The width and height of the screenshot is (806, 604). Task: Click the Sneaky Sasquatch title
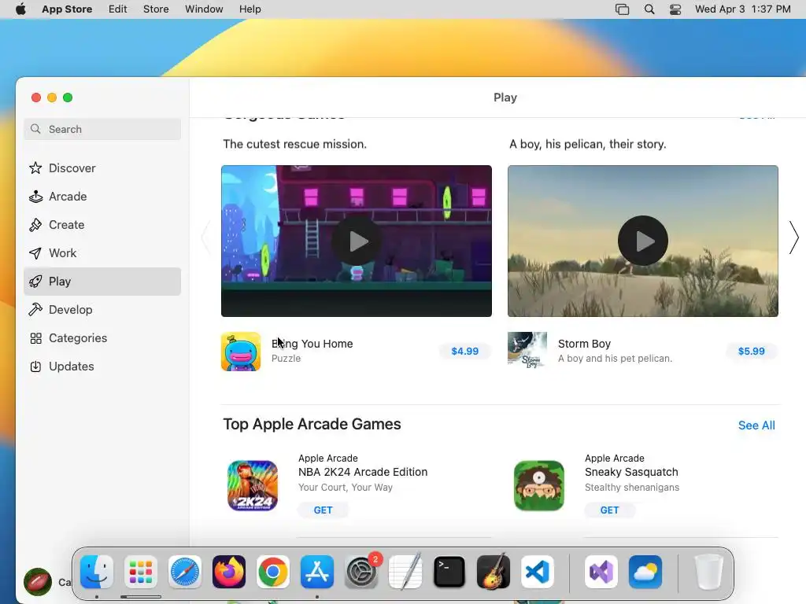[x=631, y=472]
